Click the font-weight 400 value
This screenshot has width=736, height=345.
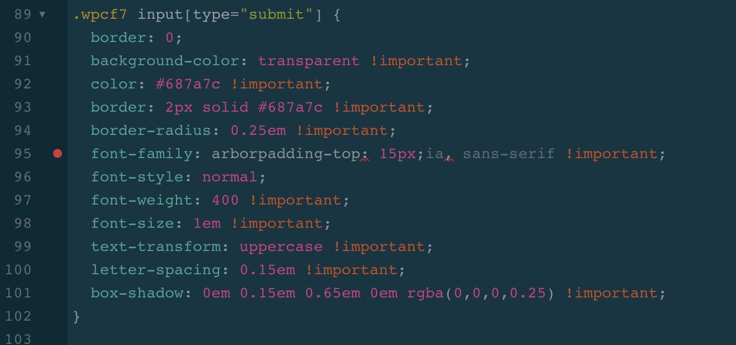point(225,200)
